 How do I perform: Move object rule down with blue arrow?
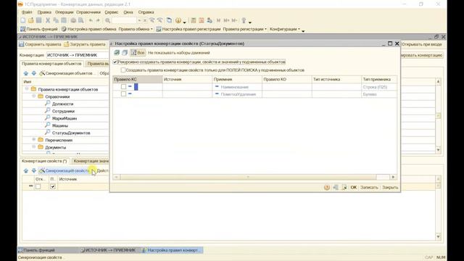pos(34,73)
